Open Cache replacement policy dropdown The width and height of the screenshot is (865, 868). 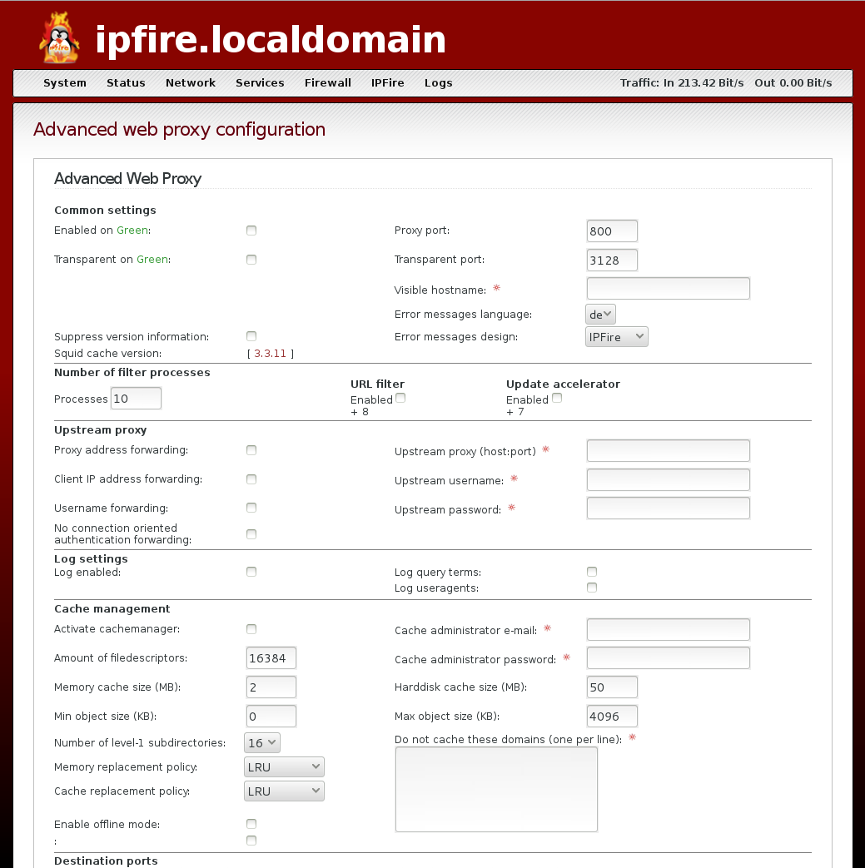pos(284,791)
